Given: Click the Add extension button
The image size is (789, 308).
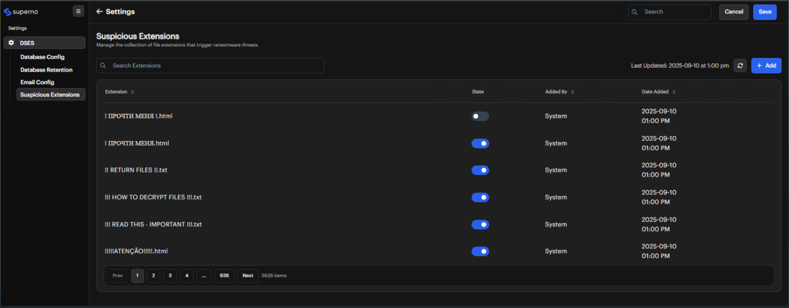Looking at the screenshot, I should (x=766, y=65).
